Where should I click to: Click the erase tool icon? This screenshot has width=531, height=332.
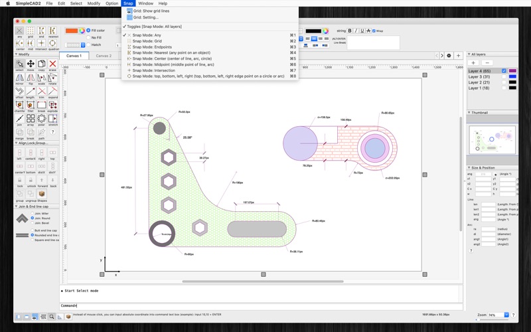coord(52,64)
